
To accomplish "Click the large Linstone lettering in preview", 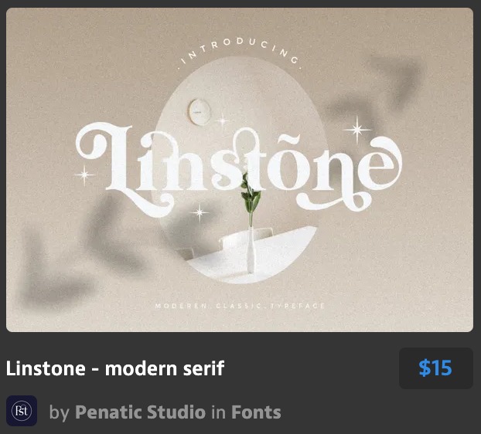I will point(238,169).
